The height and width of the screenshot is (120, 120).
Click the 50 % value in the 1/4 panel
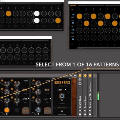47,90
